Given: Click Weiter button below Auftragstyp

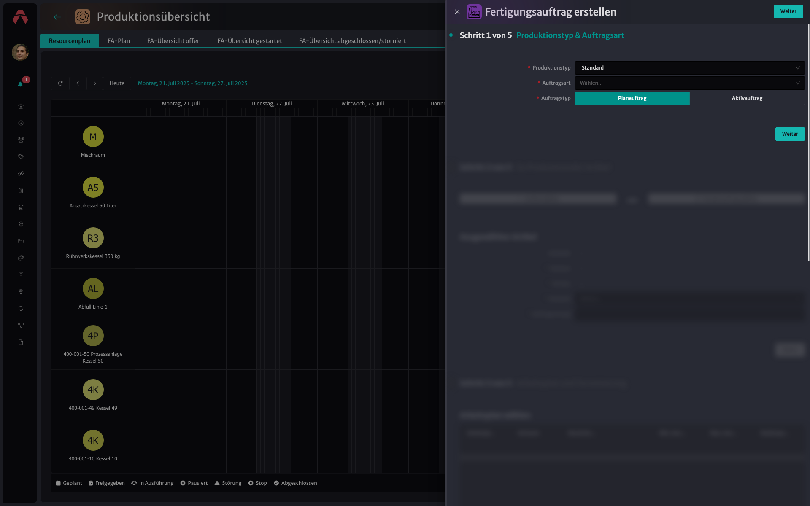Looking at the screenshot, I should [x=790, y=134].
